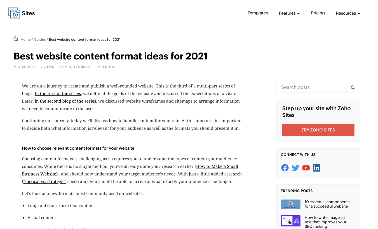Follow the "In the first of the series" link
The width and height of the screenshot is (378, 229).
point(58,94)
